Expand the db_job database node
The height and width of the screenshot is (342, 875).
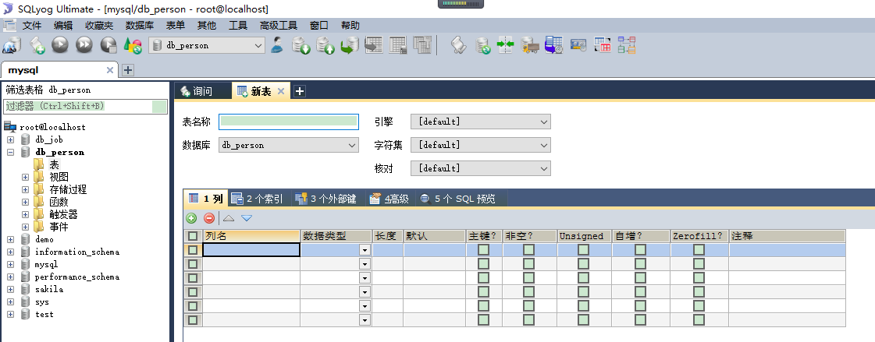pyautogui.click(x=10, y=139)
